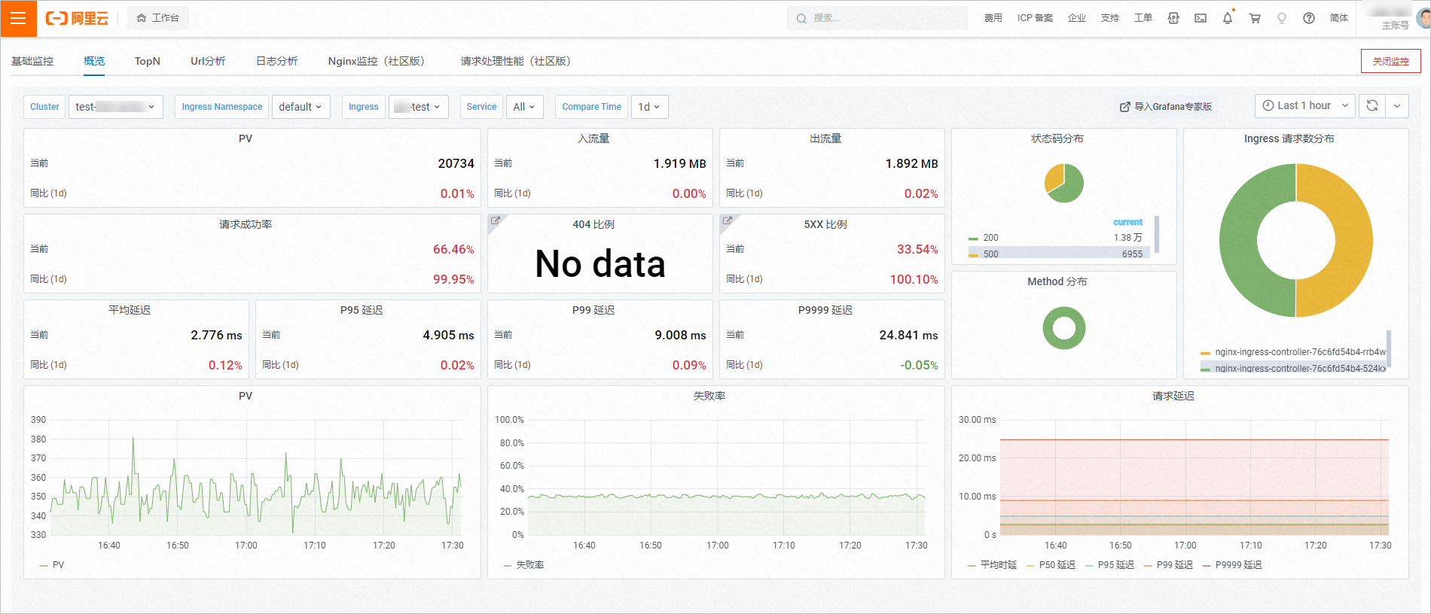Toggle the P9999 延迟 legend series
The width and height of the screenshot is (1431, 614).
click(x=1232, y=565)
